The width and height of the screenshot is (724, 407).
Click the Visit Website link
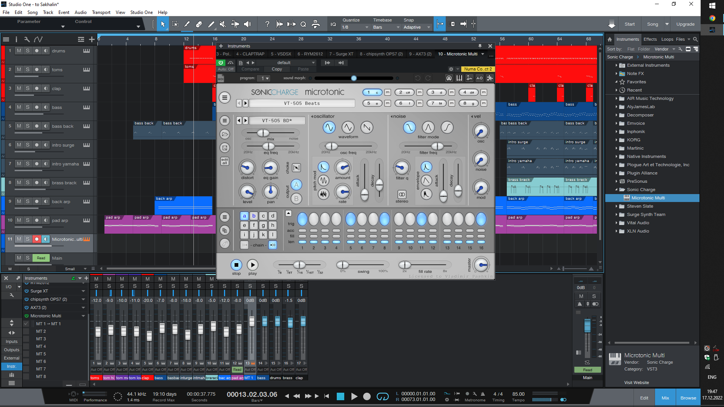[x=637, y=383]
